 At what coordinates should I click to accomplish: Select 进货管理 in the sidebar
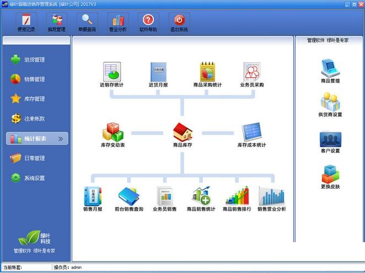coord(28,60)
